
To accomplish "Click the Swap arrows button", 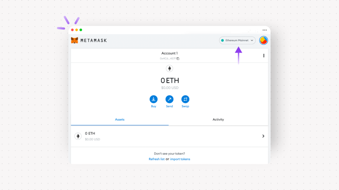I will (x=185, y=99).
